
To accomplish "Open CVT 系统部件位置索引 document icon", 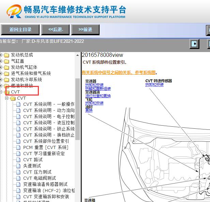I will coord(18,141).
